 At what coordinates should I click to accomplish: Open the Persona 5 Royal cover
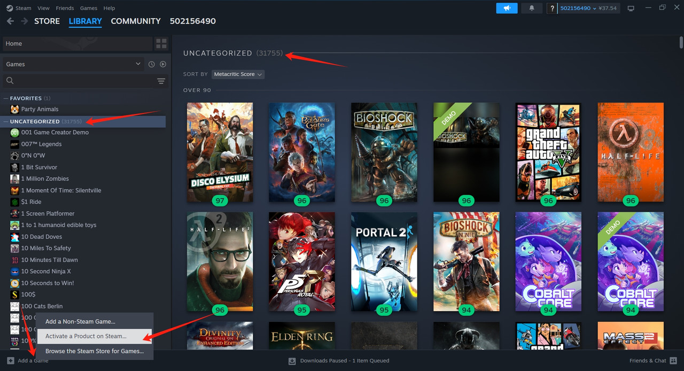pos(302,262)
